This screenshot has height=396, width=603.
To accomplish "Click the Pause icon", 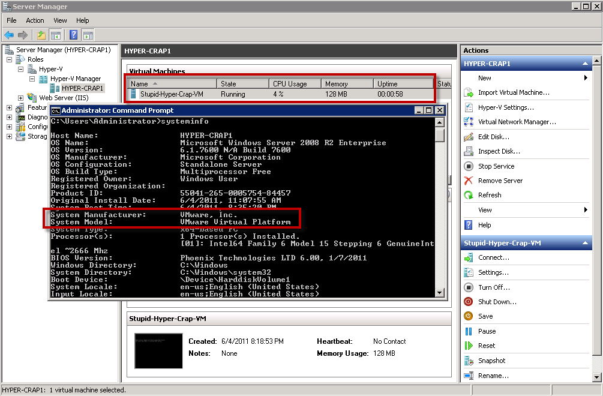I will (469, 331).
